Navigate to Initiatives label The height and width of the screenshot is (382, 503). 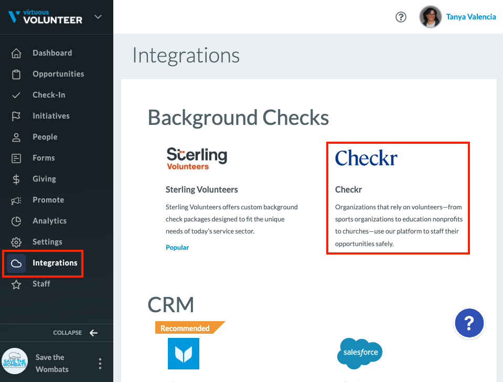click(51, 116)
